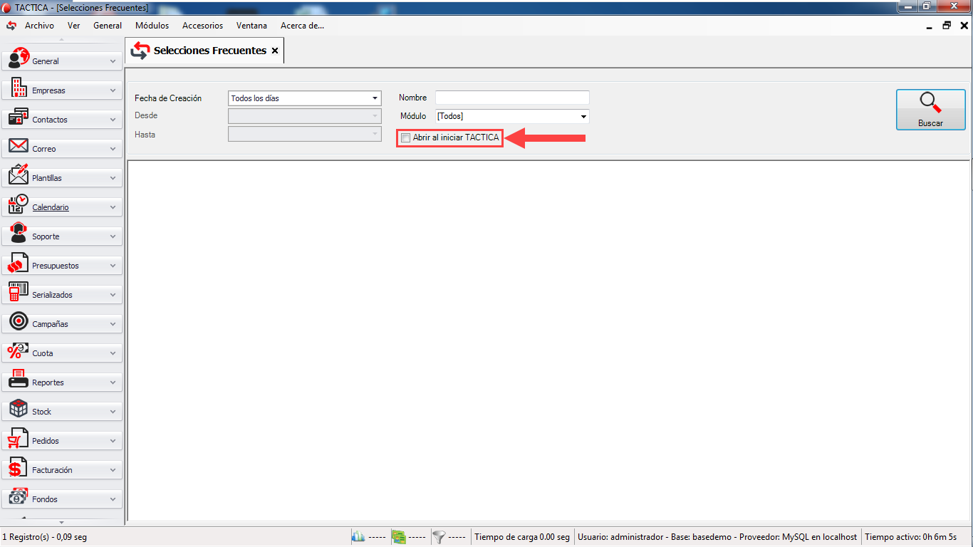Open the Accesorios menu
Screen dimensions: 973x547
[x=202, y=25]
